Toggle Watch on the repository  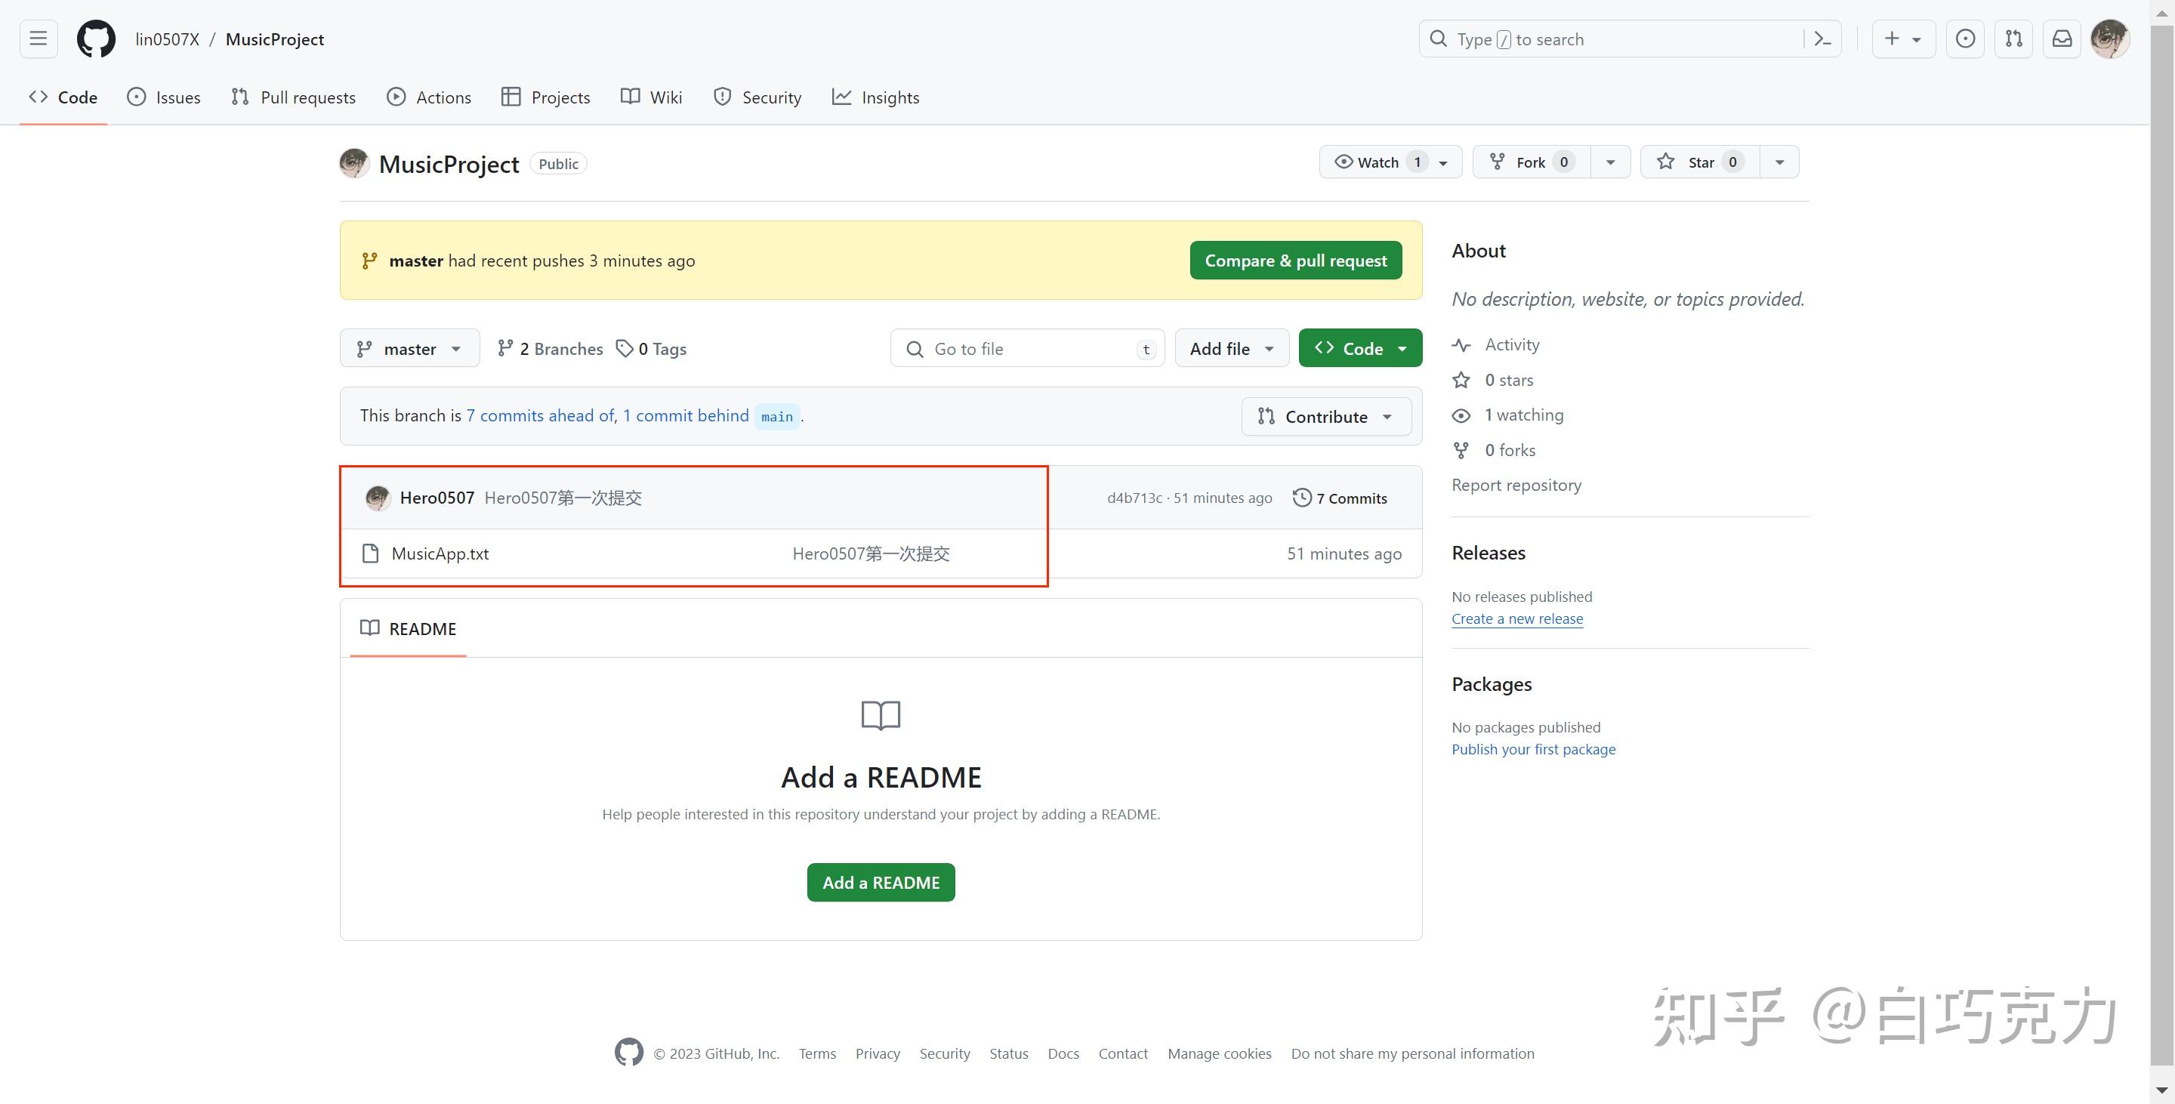pos(1376,161)
